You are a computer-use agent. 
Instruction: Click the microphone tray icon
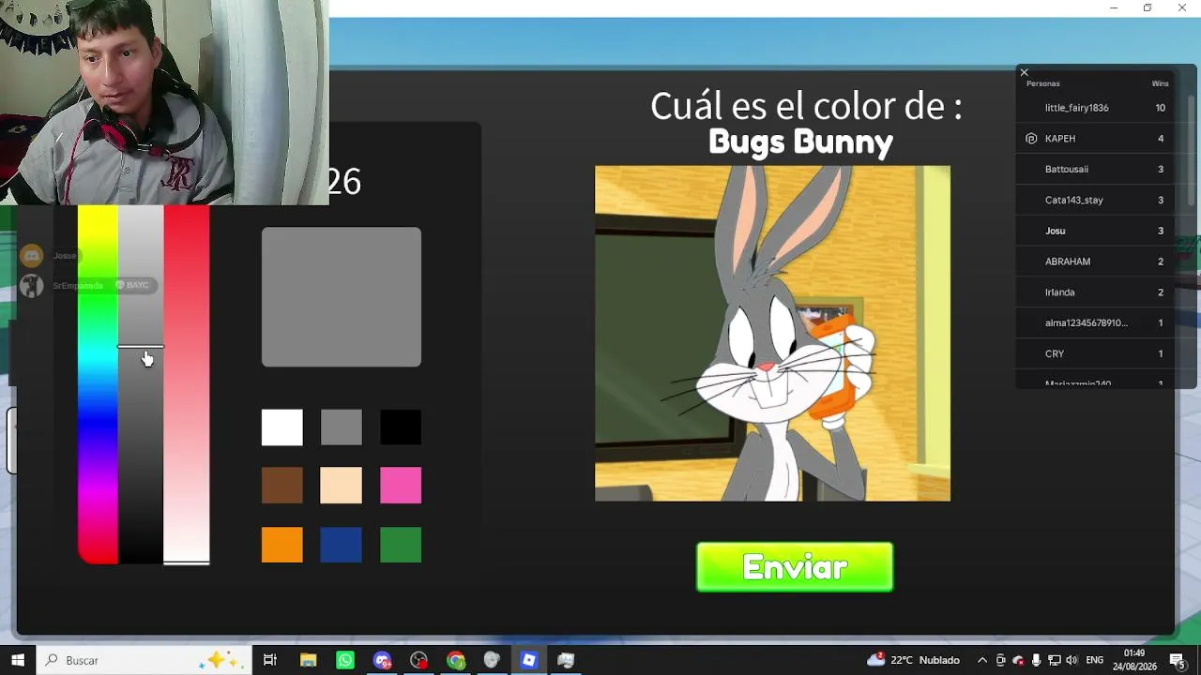point(1036,660)
